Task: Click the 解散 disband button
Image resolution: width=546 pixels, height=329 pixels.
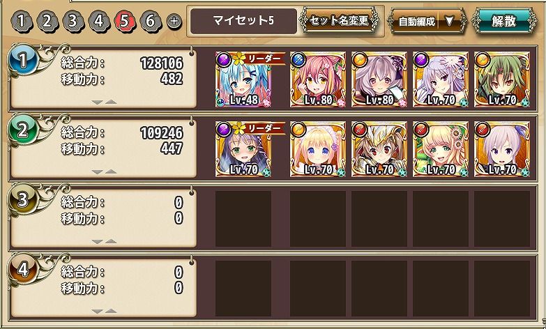Action: pos(504,21)
